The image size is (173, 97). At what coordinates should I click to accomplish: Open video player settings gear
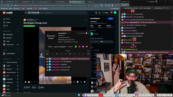pyautogui.click(x=78, y=82)
